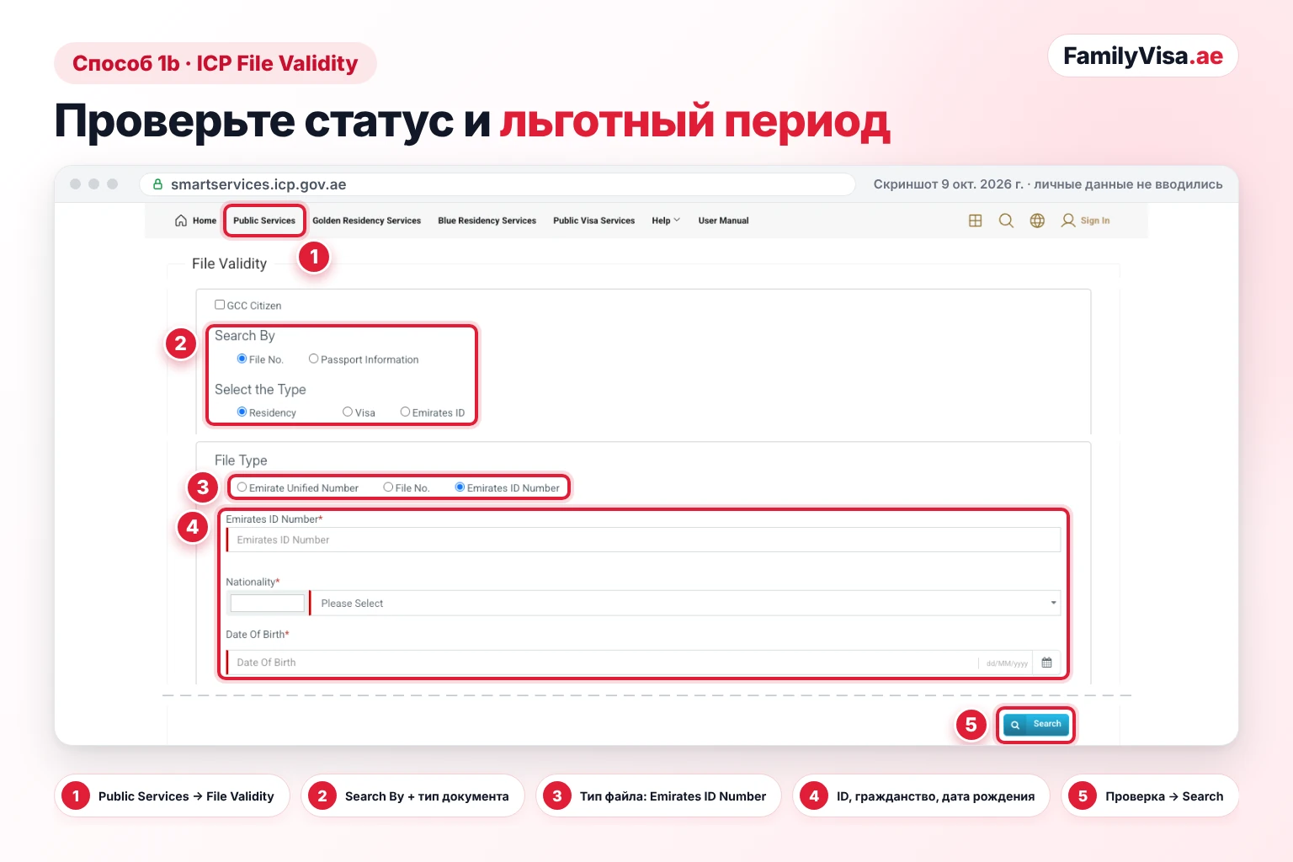Click the nationality code box
Image resolution: width=1293 pixels, height=862 pixels.
click(267, 603)
